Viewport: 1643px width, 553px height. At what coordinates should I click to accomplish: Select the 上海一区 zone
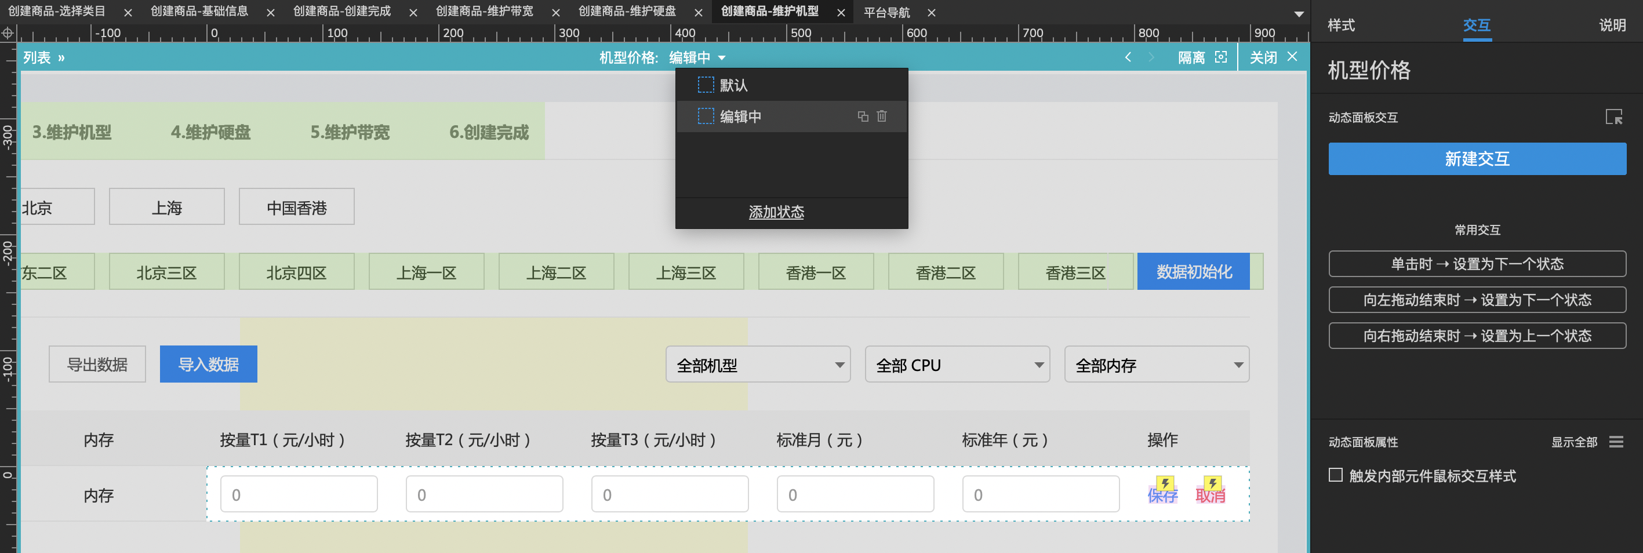click(427, 272)
